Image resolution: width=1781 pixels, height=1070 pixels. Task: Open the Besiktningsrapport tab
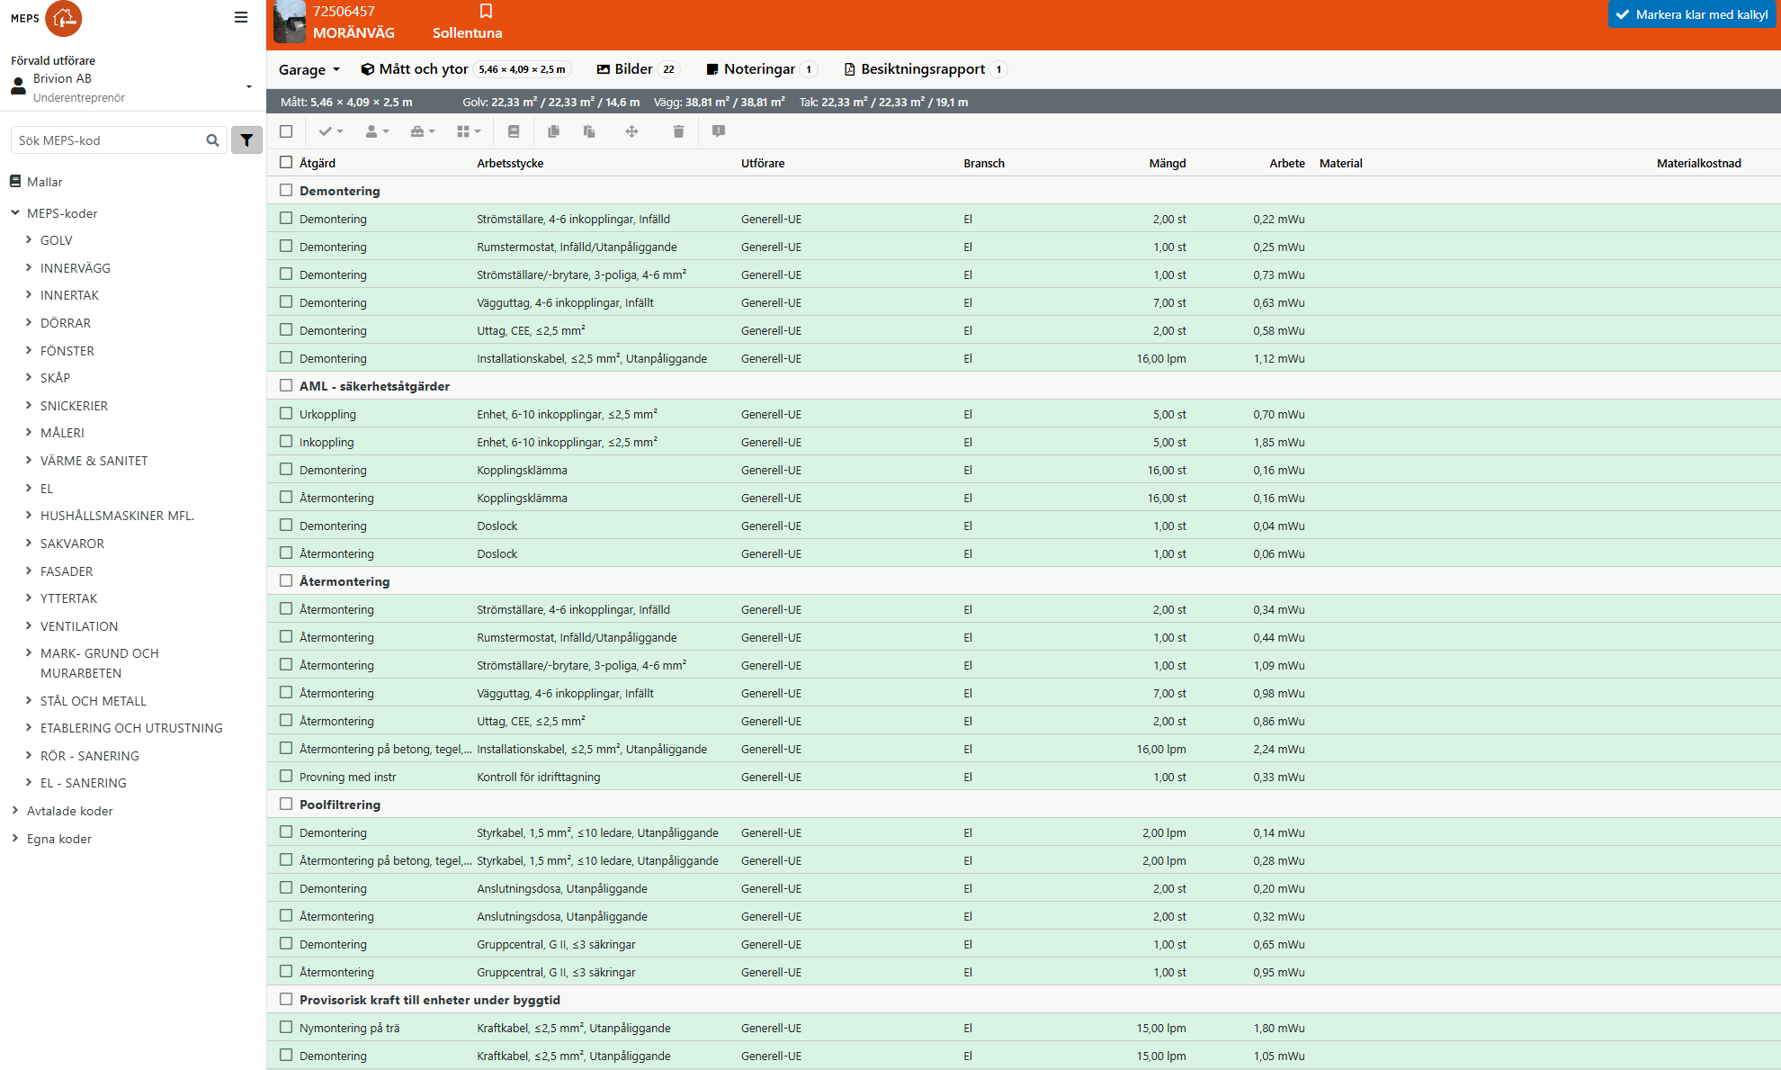pos(923,69)
